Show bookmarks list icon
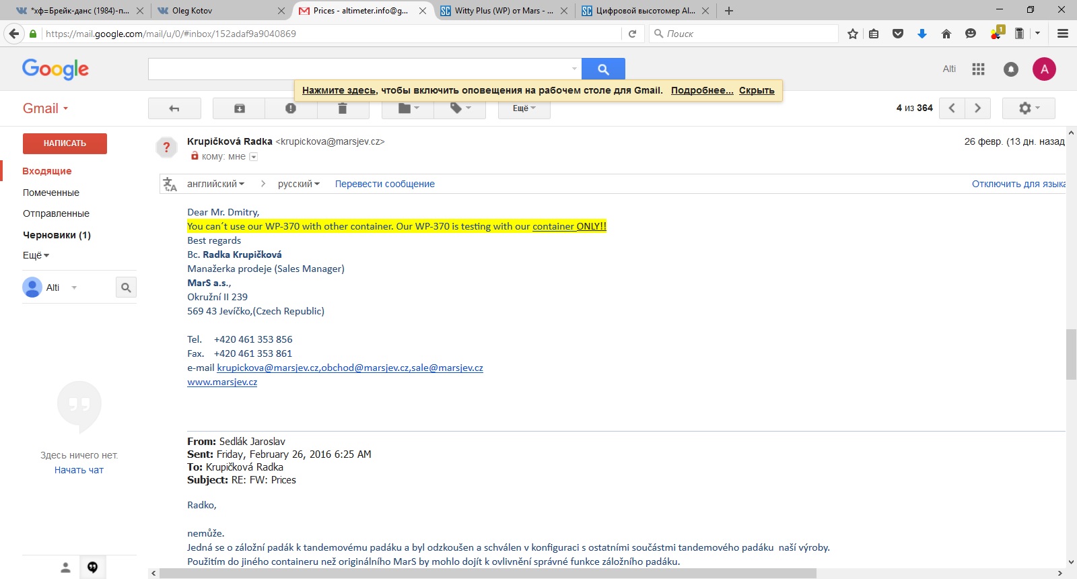This screenshot has height=579, width=1077. pyautogui.click(x=874, y=34)
